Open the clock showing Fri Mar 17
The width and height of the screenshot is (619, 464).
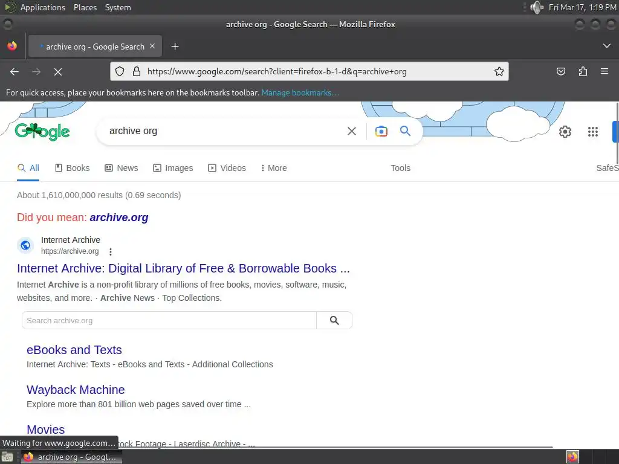tap(583, 7)
